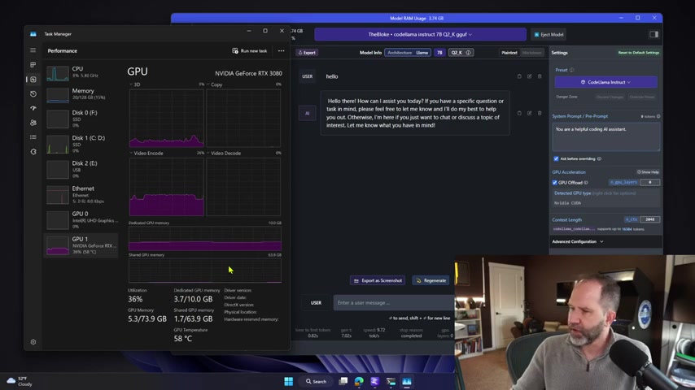Select CPU in the performance list
The height and width of the screenshot is (390, 695).
tap(81, 72)
